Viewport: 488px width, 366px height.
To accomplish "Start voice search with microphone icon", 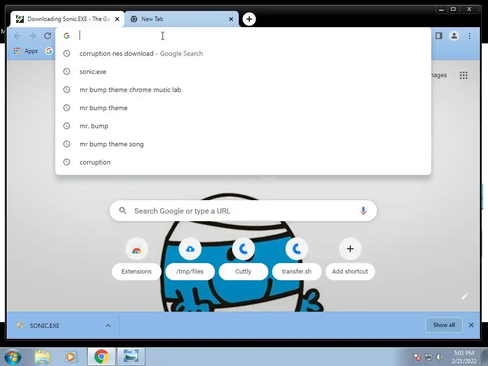I will [363, 211].
